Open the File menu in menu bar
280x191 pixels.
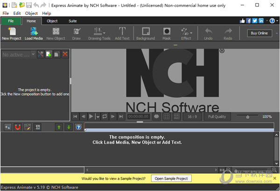pos(6,14)
